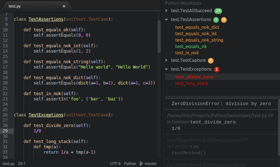Select test_equals_nok_int in test results
This screenshot has width=280, height=167.
[x=196, y=34]
